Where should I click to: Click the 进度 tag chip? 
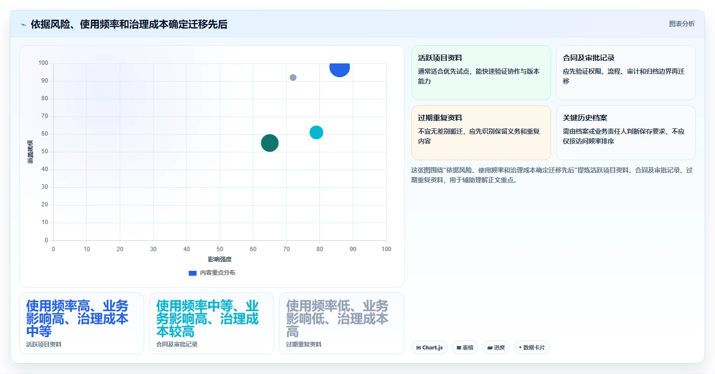pos(496,347)
